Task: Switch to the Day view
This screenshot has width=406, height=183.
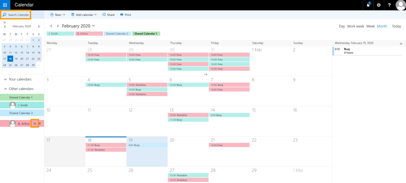Action: [342, 26]
